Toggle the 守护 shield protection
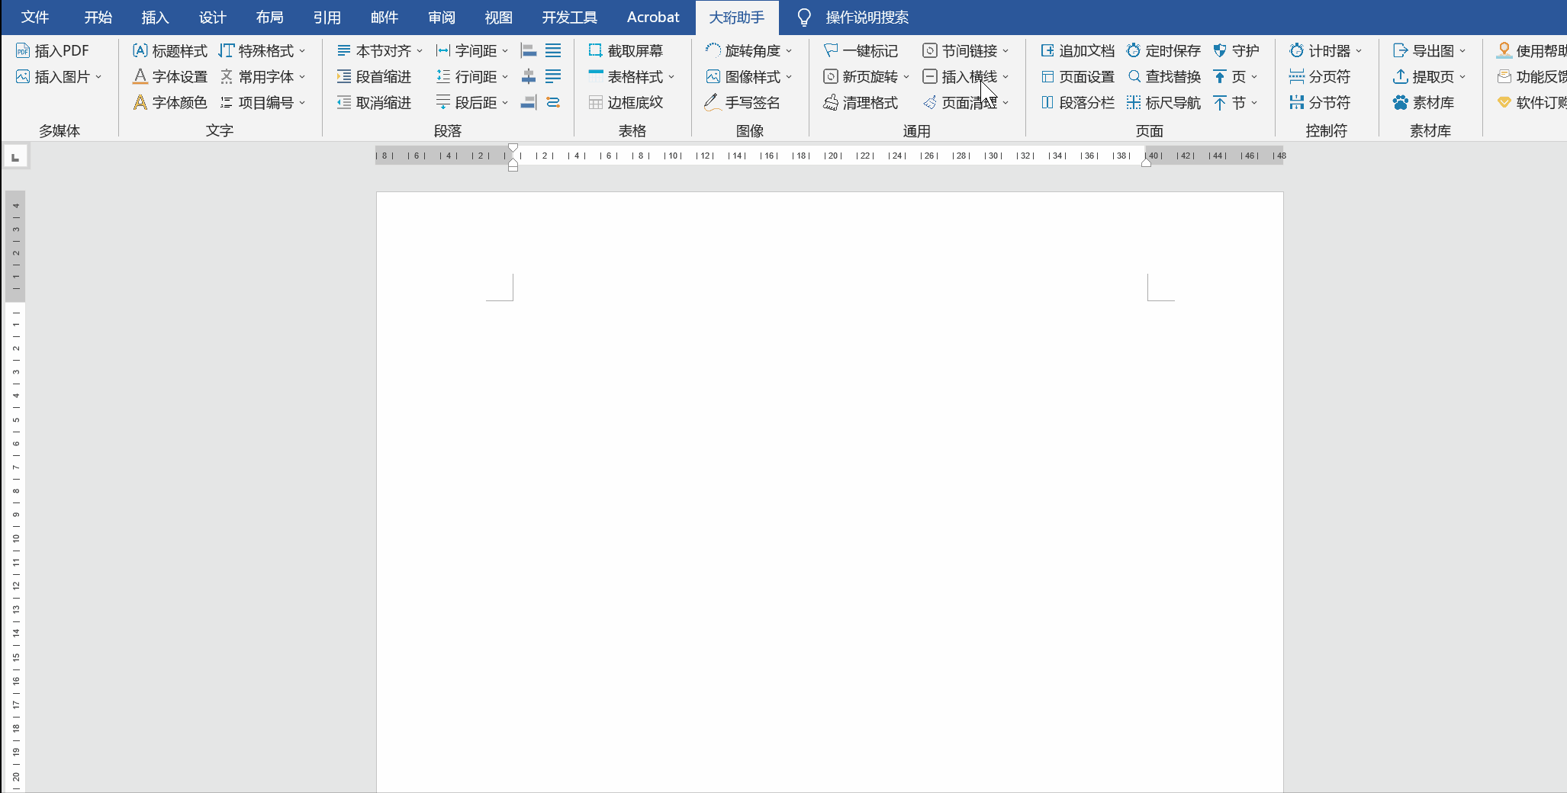This screenshot has height=793, width=1567. [x=1236, y=51]
